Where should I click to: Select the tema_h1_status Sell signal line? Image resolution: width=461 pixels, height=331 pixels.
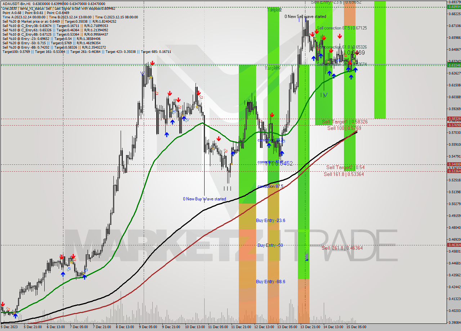pyautogui.click(x=59, y=8)
